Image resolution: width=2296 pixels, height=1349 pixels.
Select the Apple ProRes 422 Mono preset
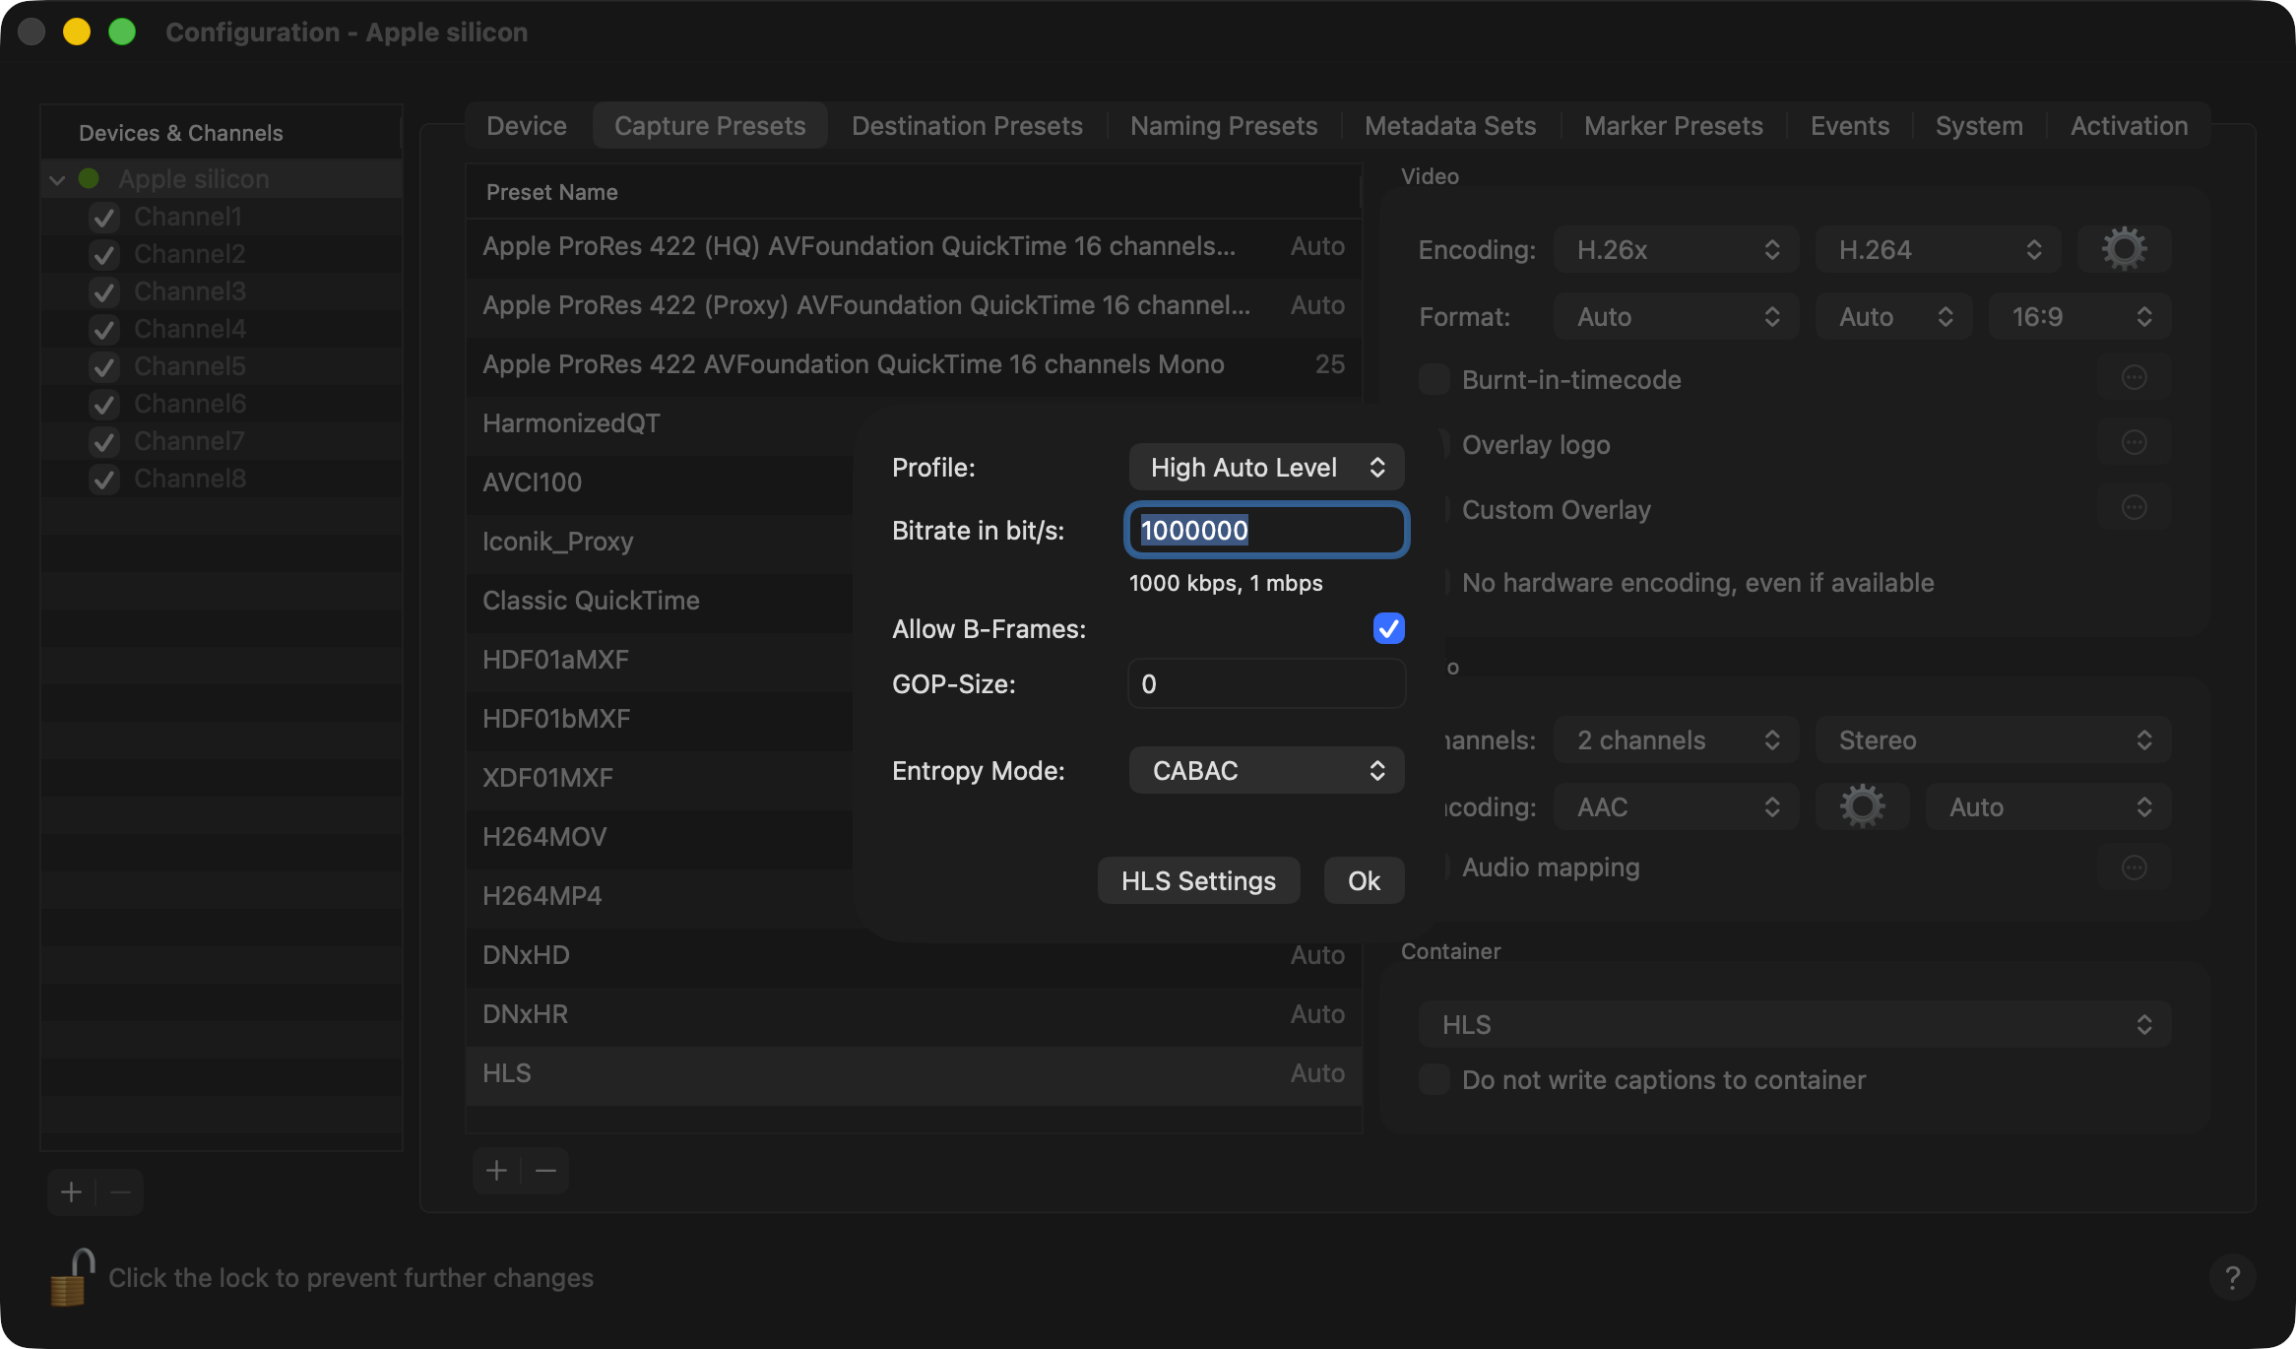click(914, 364)
